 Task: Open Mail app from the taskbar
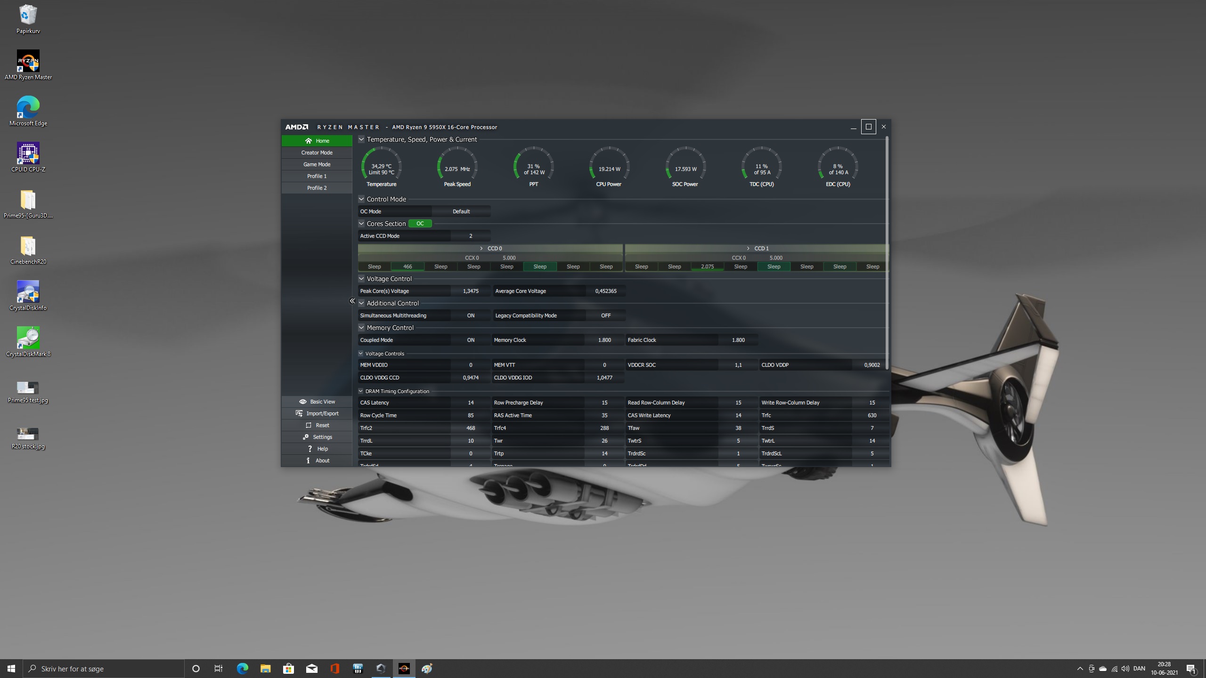[x=311, y=669]
